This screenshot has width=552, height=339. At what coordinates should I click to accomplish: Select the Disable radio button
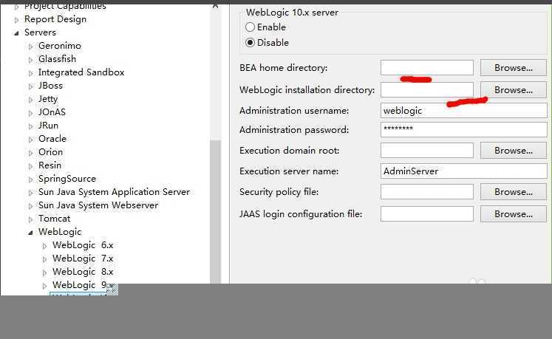250,43
